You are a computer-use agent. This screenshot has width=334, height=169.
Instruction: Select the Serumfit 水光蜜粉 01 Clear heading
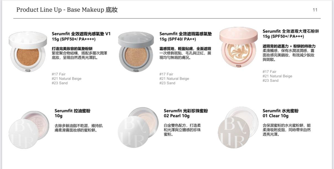click(x=281, y=113)
